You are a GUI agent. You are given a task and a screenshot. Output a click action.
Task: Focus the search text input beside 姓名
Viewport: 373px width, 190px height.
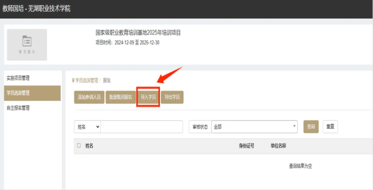(x=141, y=127)
